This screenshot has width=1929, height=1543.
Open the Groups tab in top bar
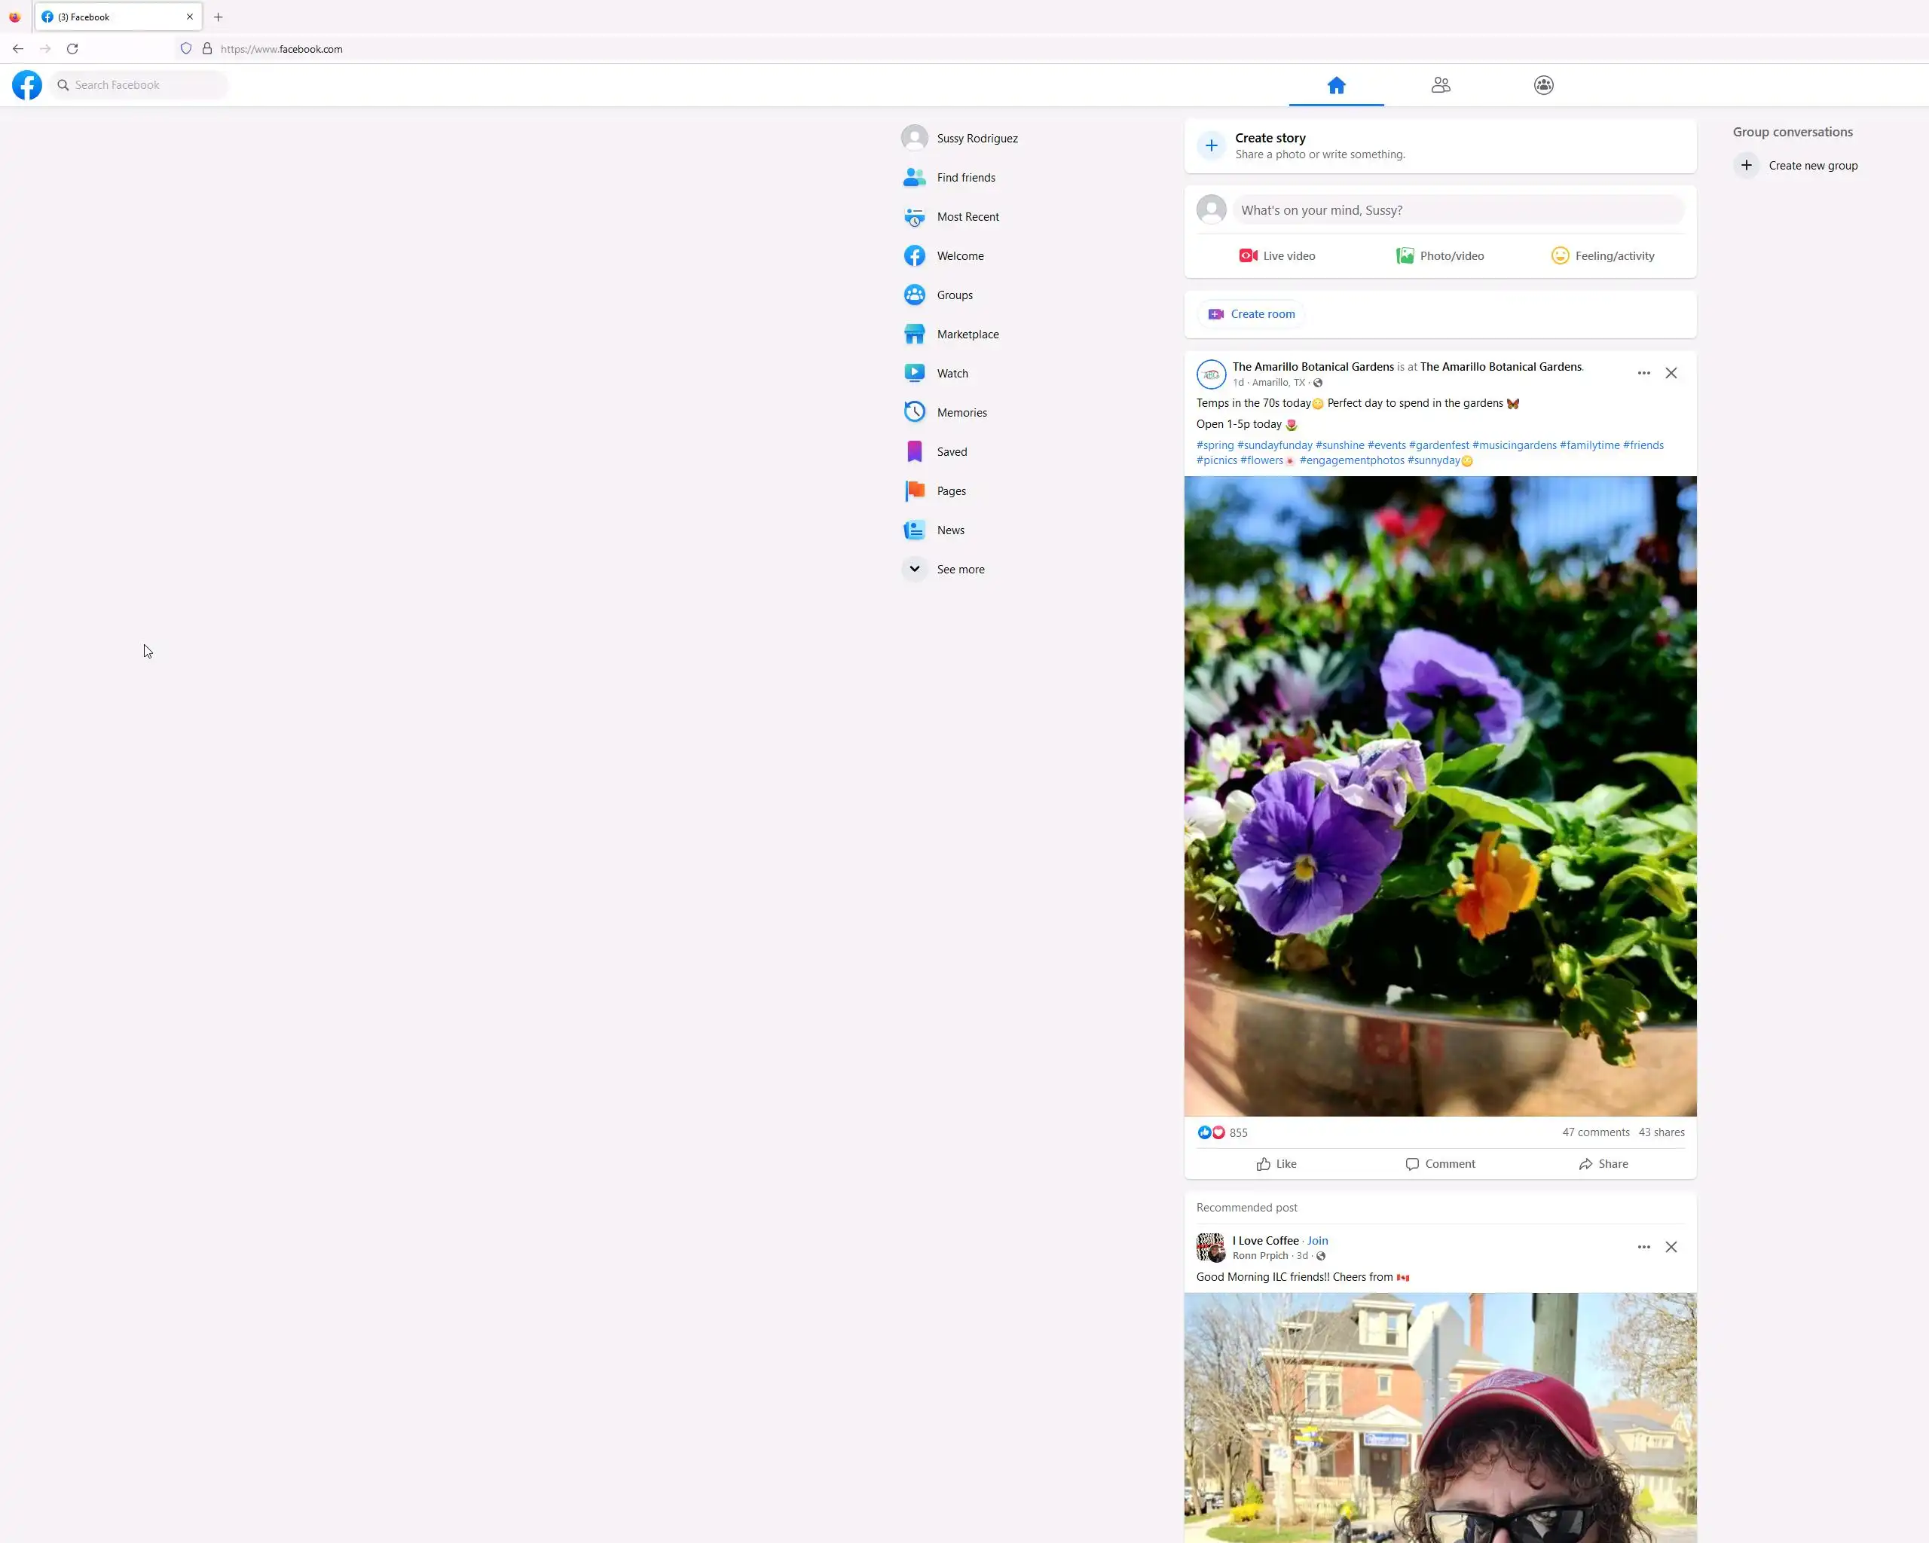click(x=1543, y=85)
